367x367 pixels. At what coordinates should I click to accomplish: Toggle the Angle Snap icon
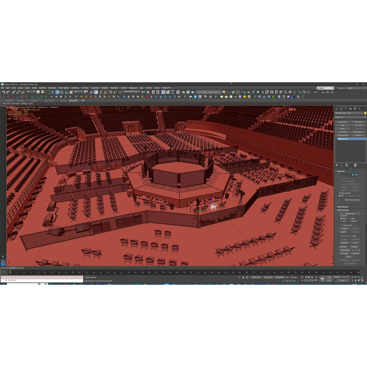tap(106, 92)
